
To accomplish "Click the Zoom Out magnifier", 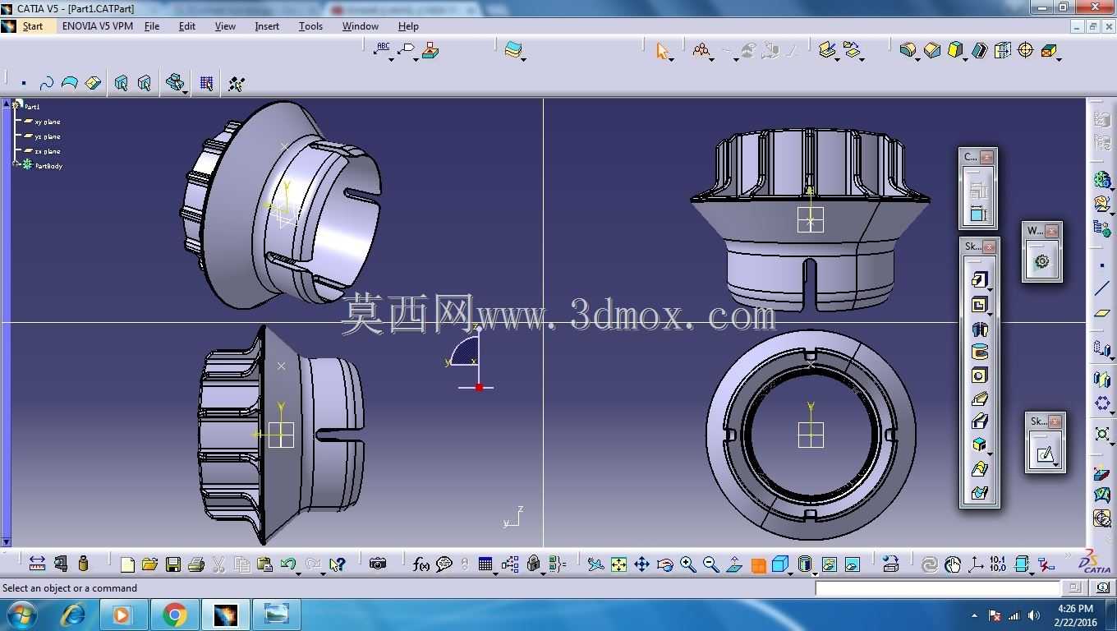I will tap(711, 564).
